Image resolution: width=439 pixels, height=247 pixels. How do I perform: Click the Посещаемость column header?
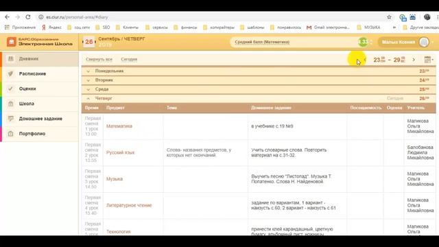point(366,108)
